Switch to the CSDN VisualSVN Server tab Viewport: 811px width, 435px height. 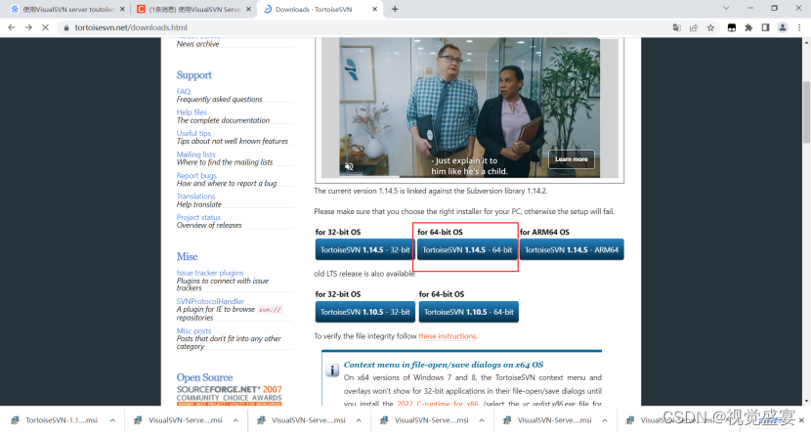[x=194, y=9]
